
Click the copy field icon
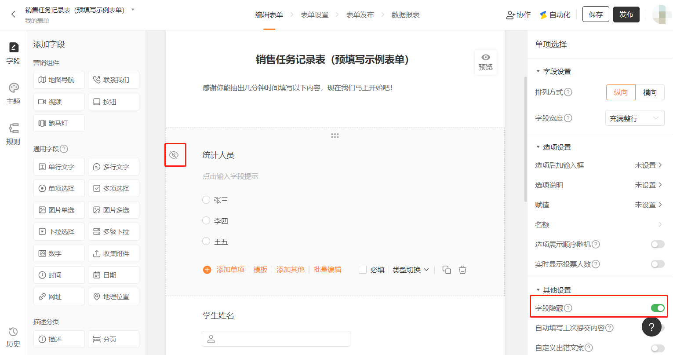447,270
